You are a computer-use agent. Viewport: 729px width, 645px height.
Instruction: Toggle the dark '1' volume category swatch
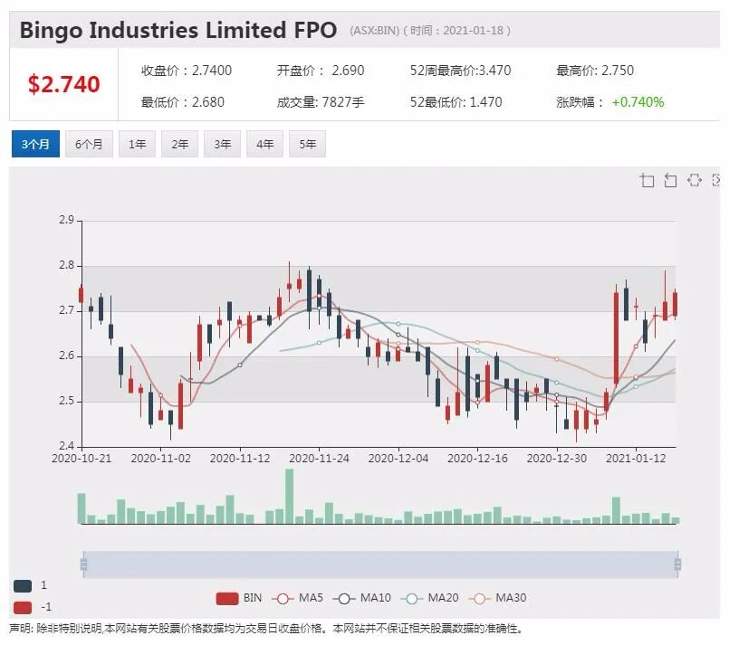(23, 585)
